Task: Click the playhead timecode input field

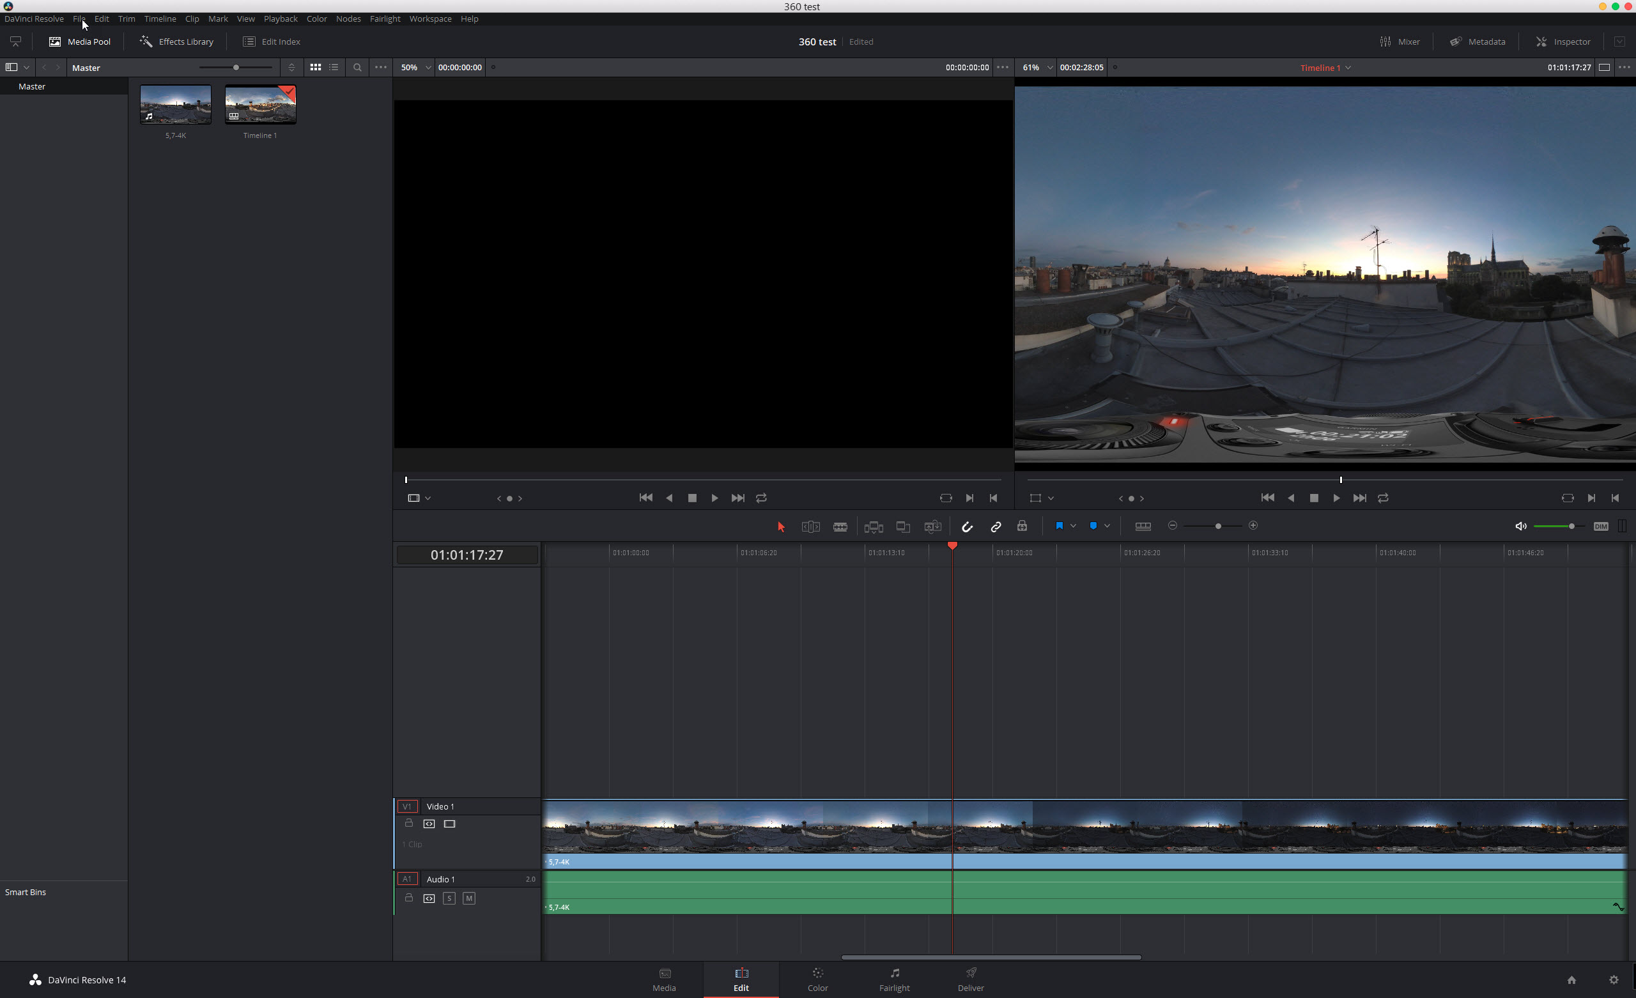Action: pos(467,554)
